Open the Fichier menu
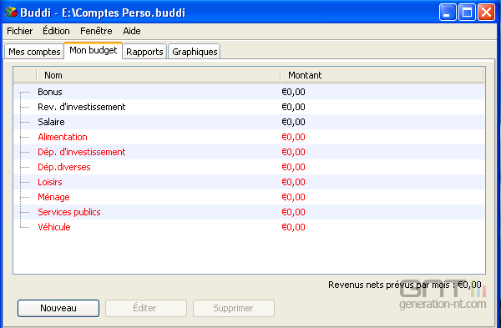Screen dimensions: 501x328 (19, 31)
